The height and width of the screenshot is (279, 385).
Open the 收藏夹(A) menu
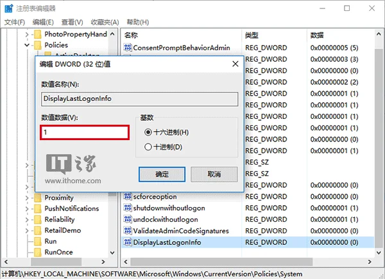105,22
